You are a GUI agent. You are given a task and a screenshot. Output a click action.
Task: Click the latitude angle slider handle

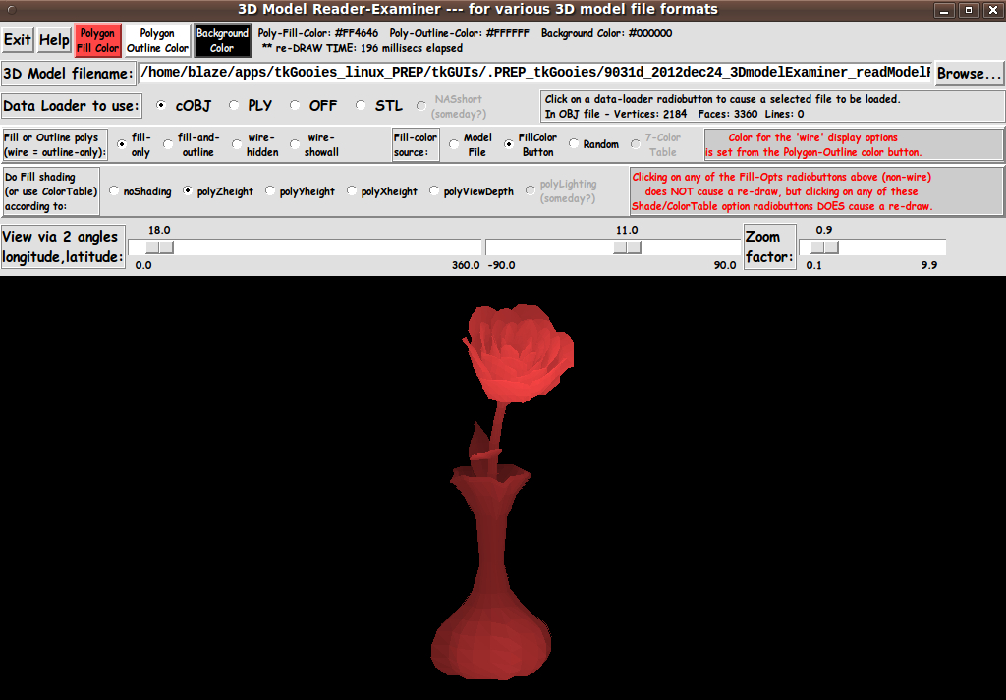click(627, 247)
